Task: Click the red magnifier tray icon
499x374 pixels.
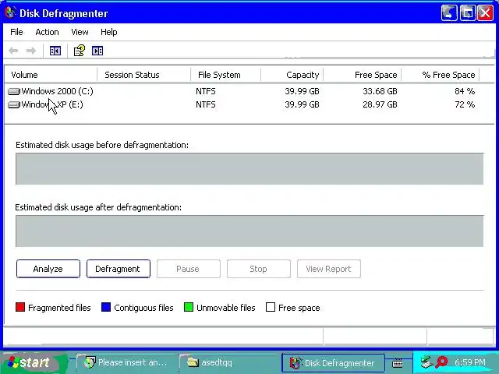Action: coord(442,362)
